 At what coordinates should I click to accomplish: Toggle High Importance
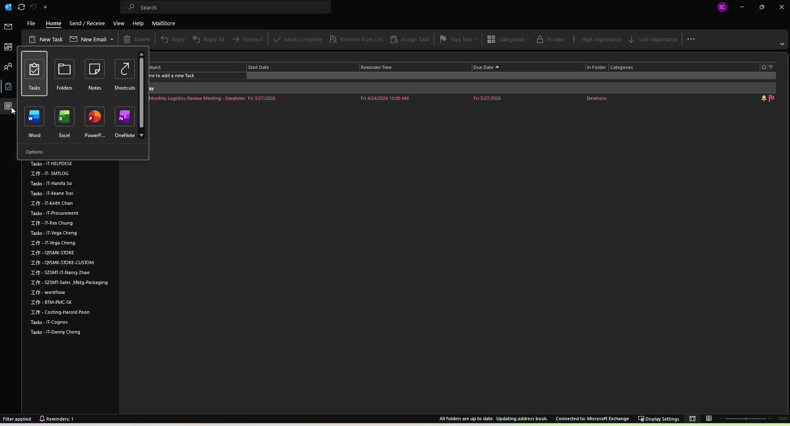[x=597, y=39]
